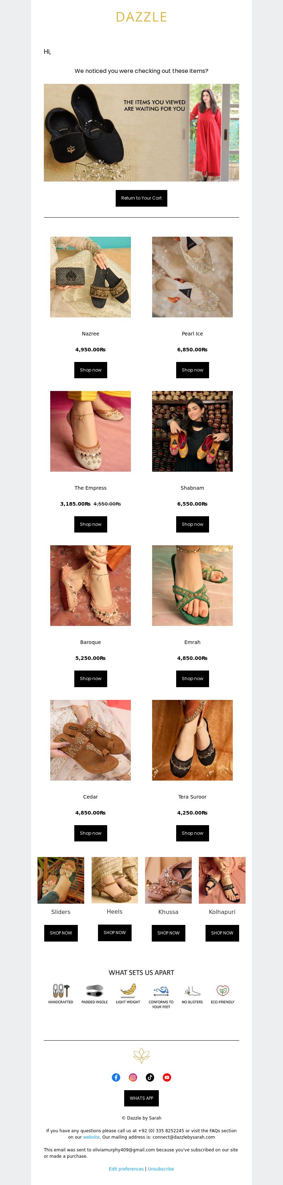Open the Instagram social icon

pyautogui.click(x=133, y=1077)
